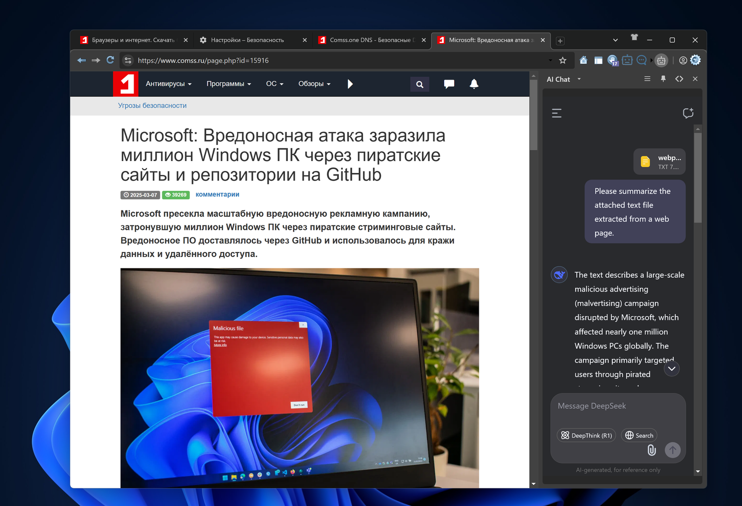
Task: Click the web page vertical scrollbar thumb
Action: [533, 114]
